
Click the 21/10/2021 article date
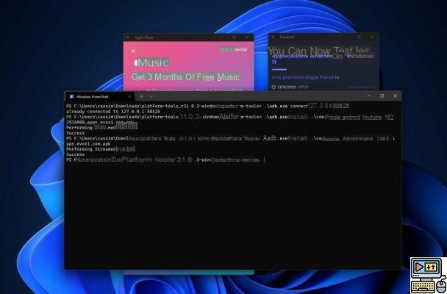(x=293, y=87)
